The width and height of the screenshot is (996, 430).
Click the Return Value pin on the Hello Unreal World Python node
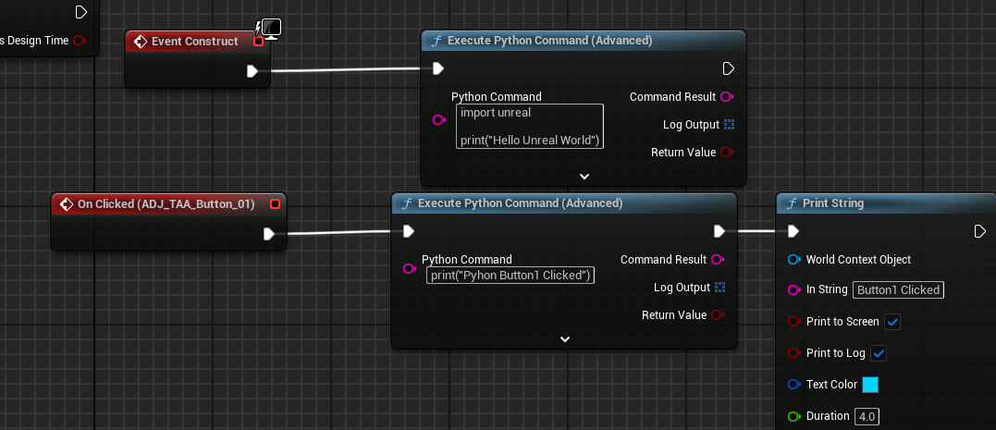click(727, 153)
